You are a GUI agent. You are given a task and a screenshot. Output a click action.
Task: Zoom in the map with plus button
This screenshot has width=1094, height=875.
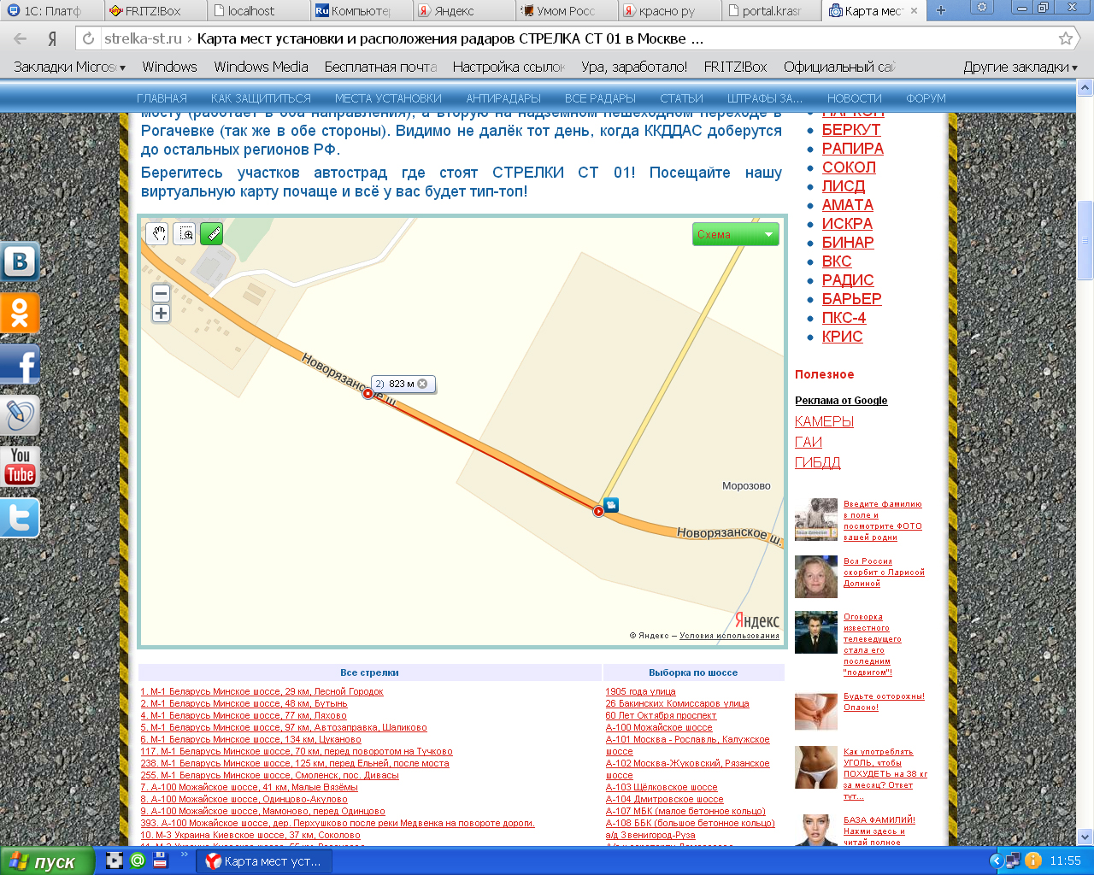click(161, 314)
